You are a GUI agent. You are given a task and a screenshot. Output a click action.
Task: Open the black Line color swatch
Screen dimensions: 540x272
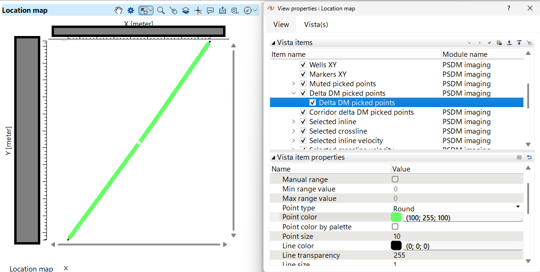point(396,245)
